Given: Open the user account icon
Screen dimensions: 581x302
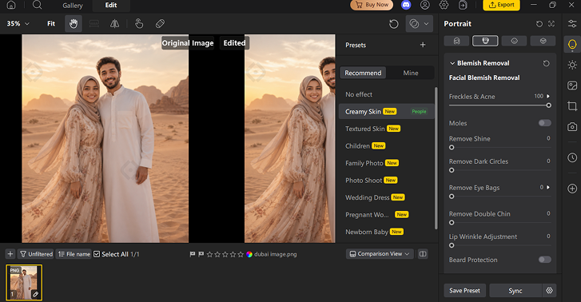Looking at the screenshot, I should [x=425, y=5].
